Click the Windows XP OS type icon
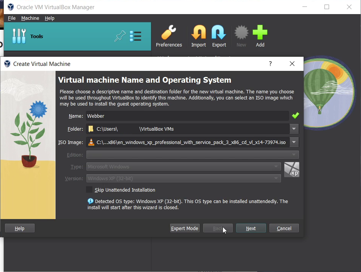Screen dimensions: 361x272 [291, 170]
